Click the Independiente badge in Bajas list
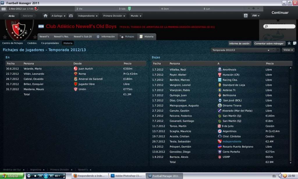This screenshot has height=179, width=298. pos(219,142)
